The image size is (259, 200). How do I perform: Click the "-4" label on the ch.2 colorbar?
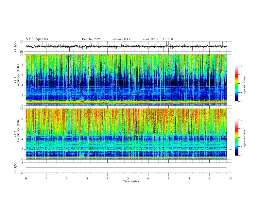241,129
